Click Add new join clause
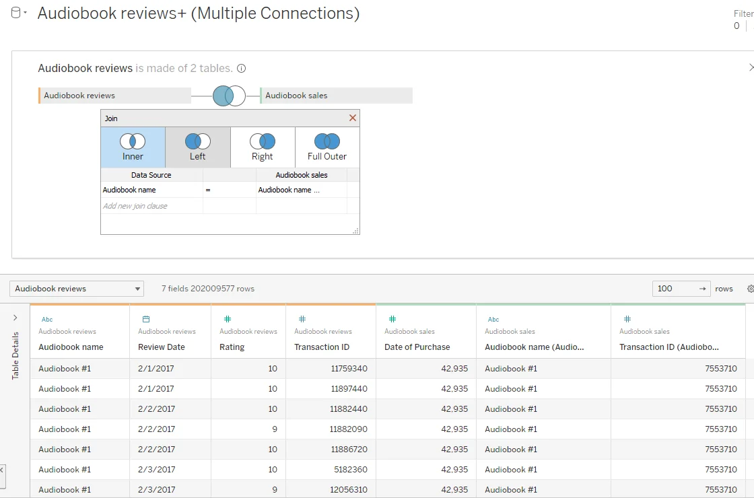 pyautogui.click(x=135, y=206)
